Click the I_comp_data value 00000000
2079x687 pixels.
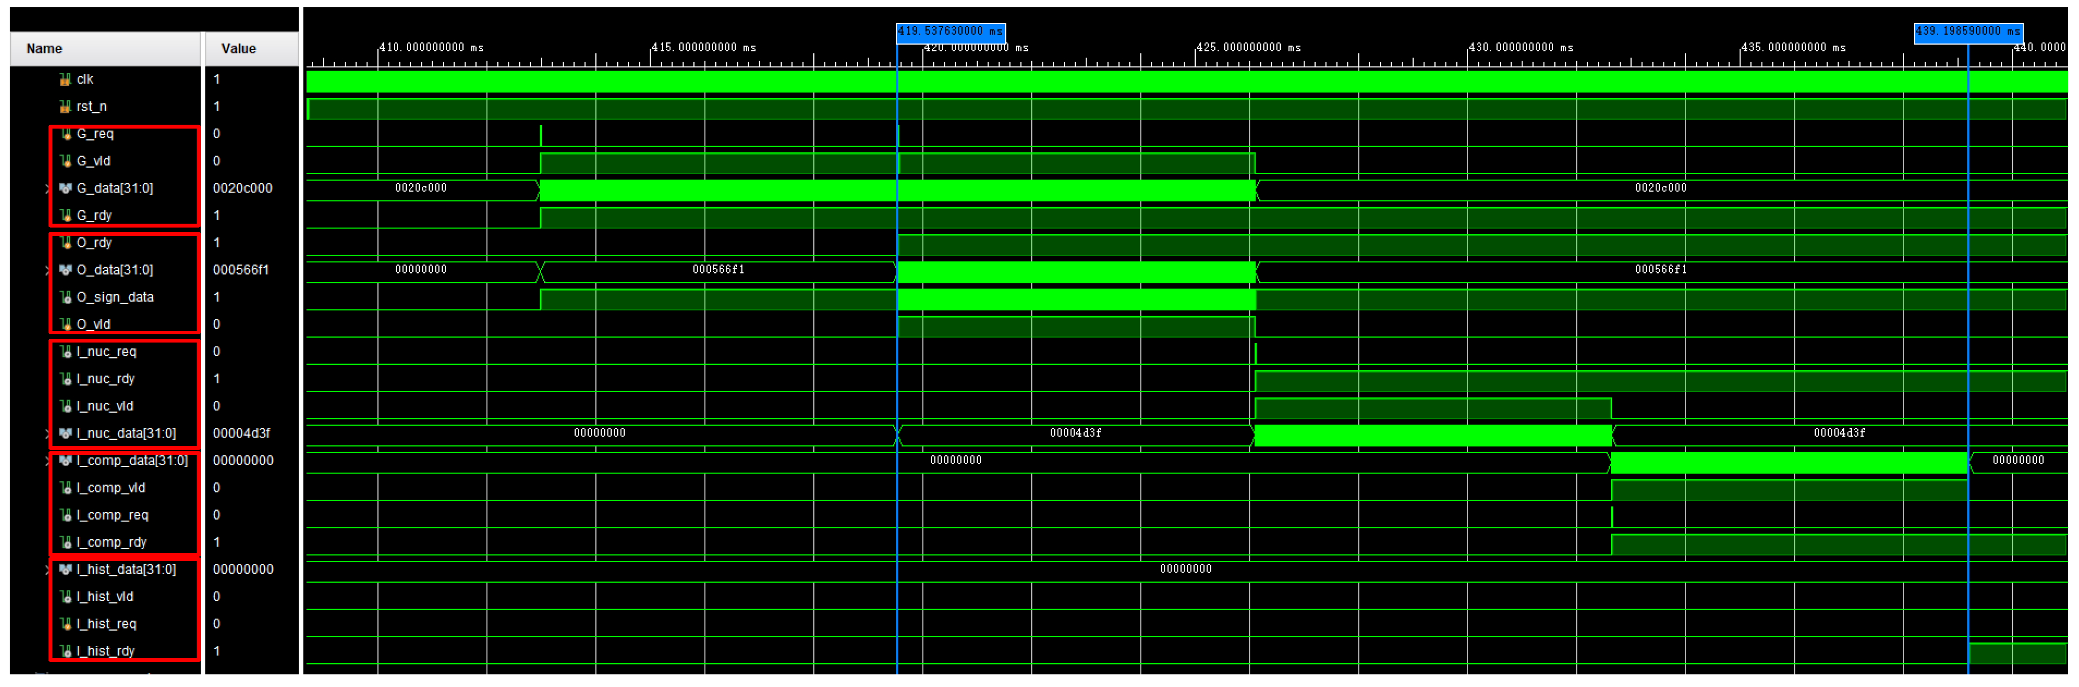[x=243, y=460]
